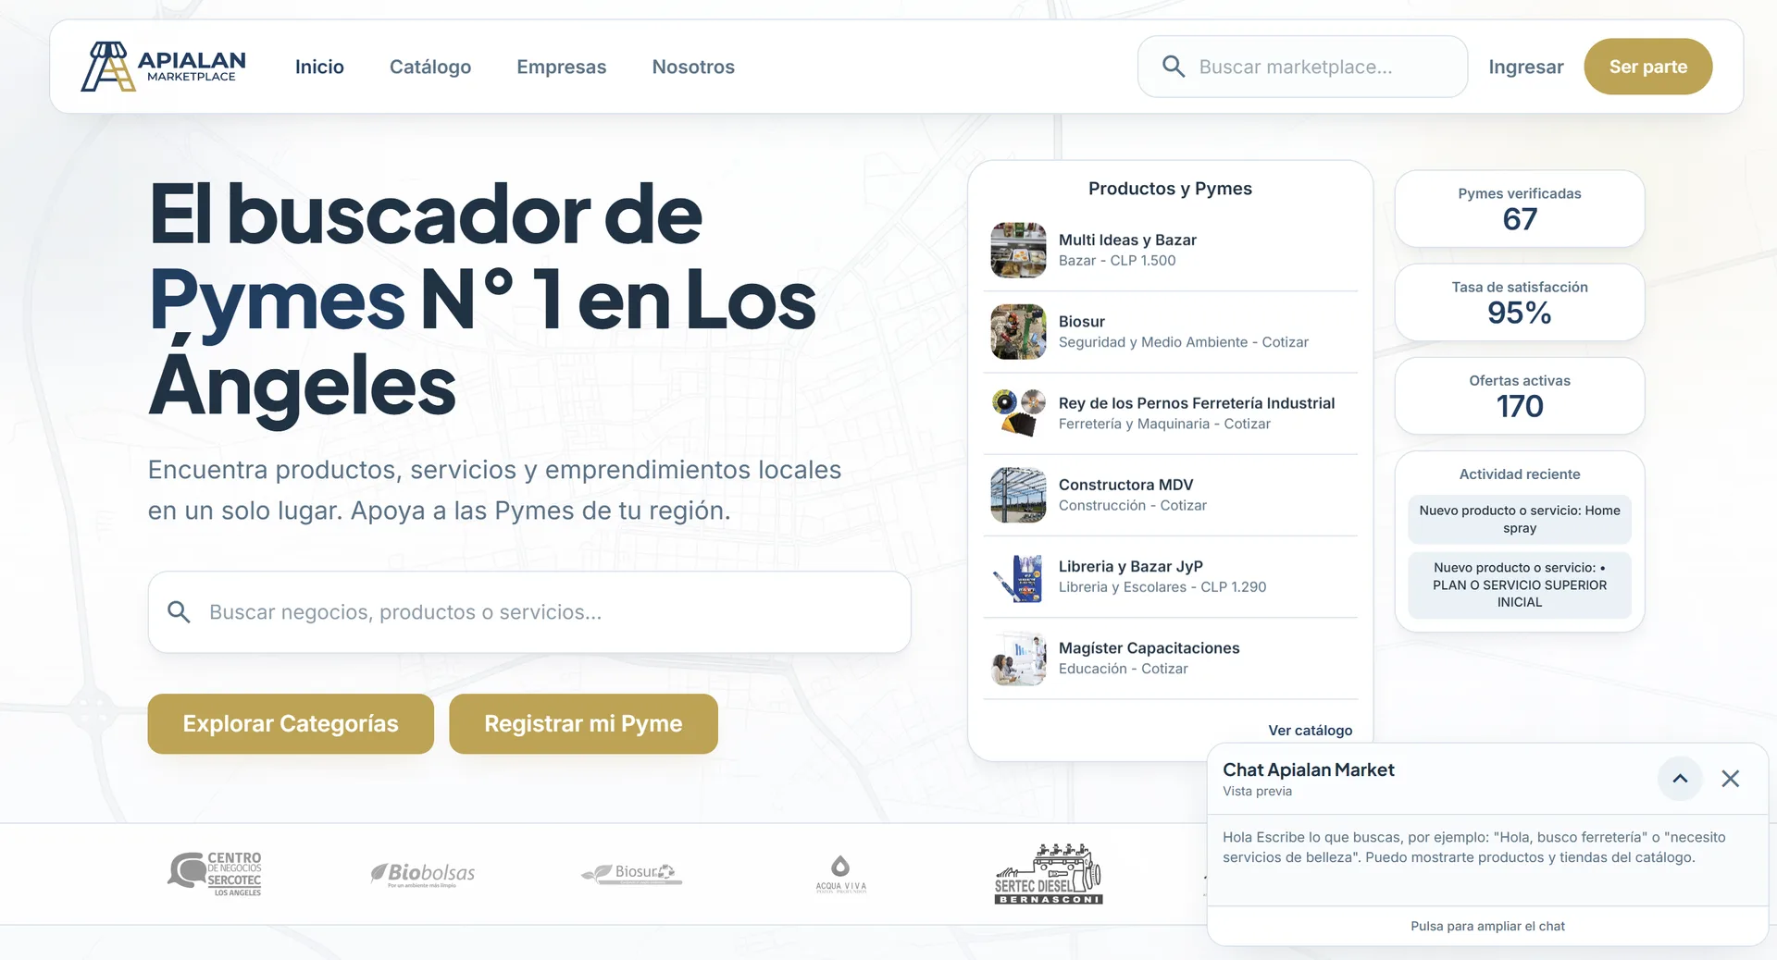Select the Multi Ideas y Bazar listing title

point(1127,240)
